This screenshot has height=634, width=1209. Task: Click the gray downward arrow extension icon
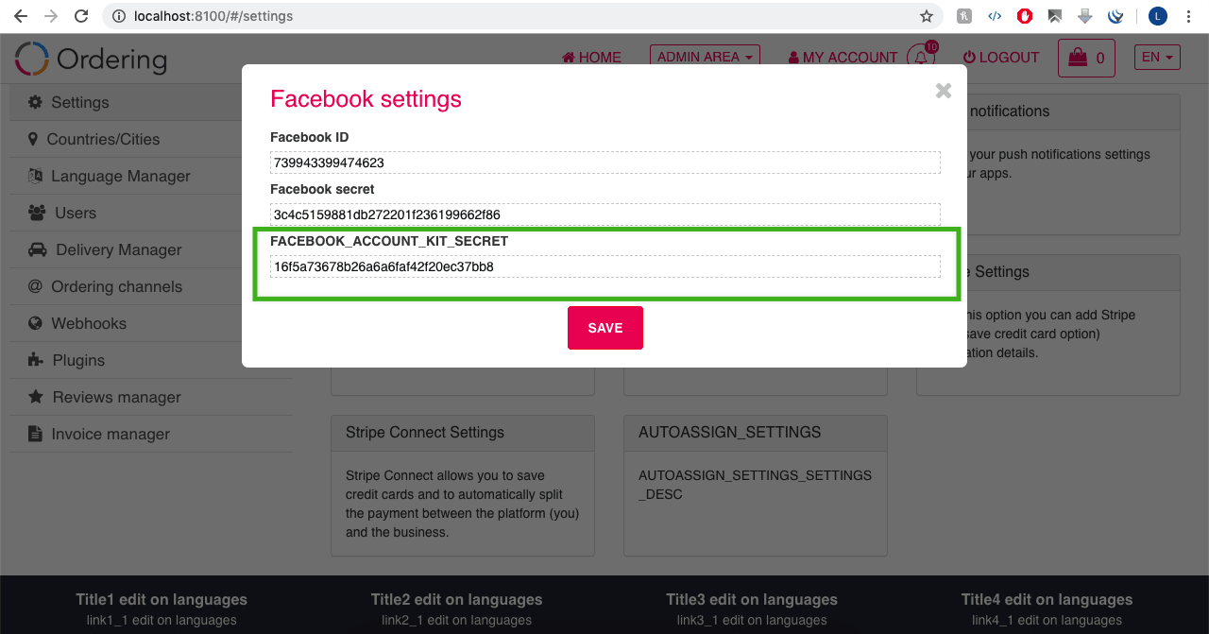click(1085, 16)
